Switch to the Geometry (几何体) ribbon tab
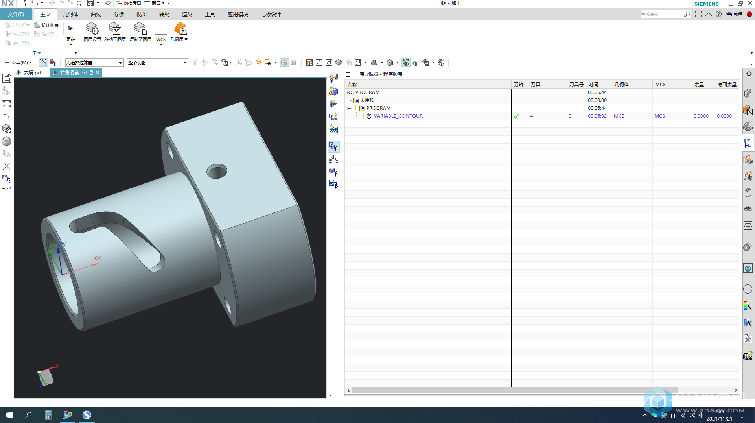The width and height of the screenshot is (755, 423). [70, 14]
